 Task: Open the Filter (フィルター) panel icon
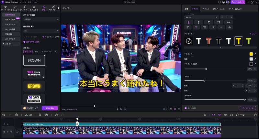tap(24, 7)
